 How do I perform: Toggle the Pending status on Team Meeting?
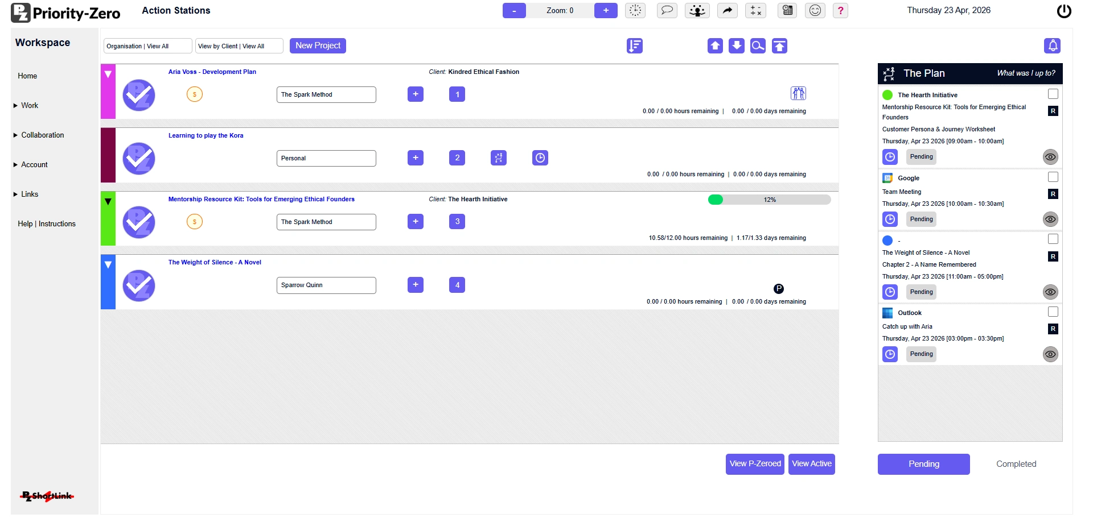click(x=921, y=219)
